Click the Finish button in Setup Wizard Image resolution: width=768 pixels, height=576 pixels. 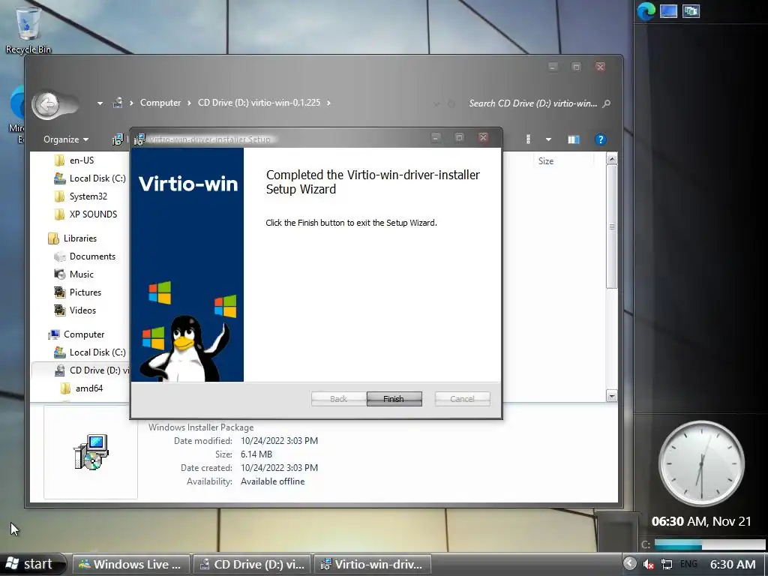[x=394, y=399]
